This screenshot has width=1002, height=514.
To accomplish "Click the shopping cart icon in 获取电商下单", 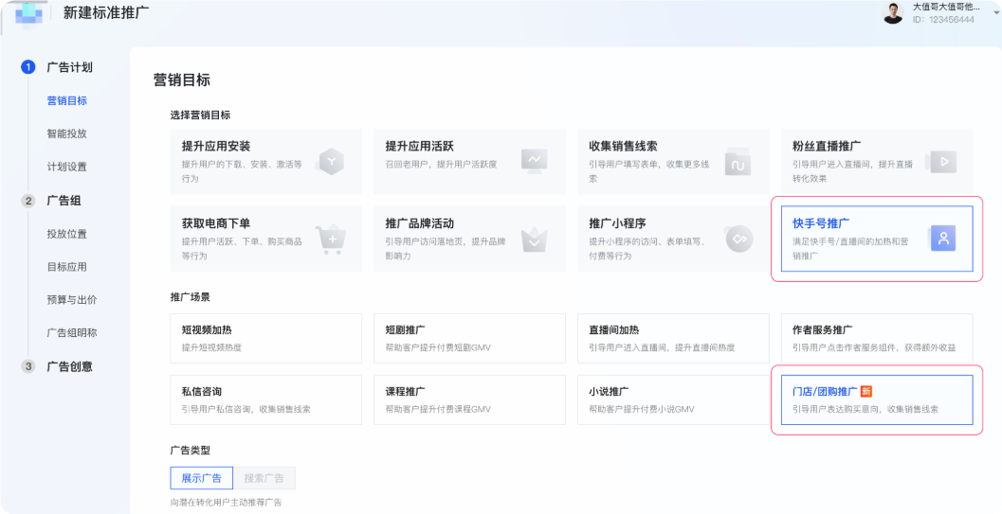I will pyautogui.click(x=331, y=239).
